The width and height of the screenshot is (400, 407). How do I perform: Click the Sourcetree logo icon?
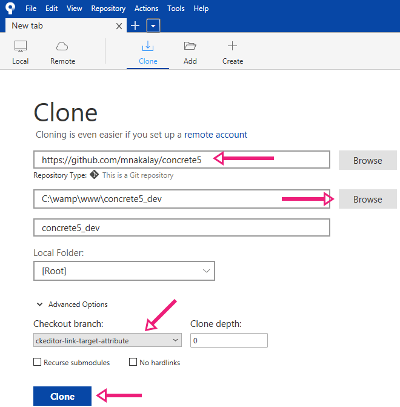tap(10, 8)
